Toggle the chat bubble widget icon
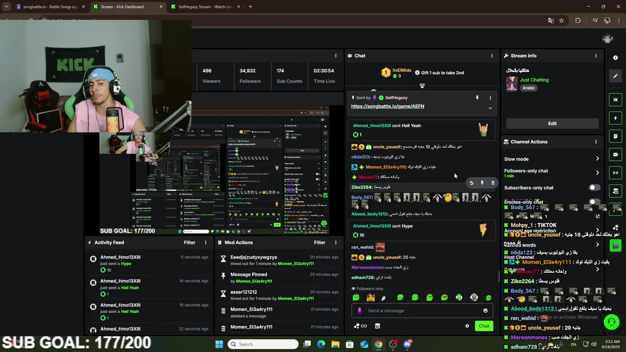 pyautogui.click(x=615, y=154)
